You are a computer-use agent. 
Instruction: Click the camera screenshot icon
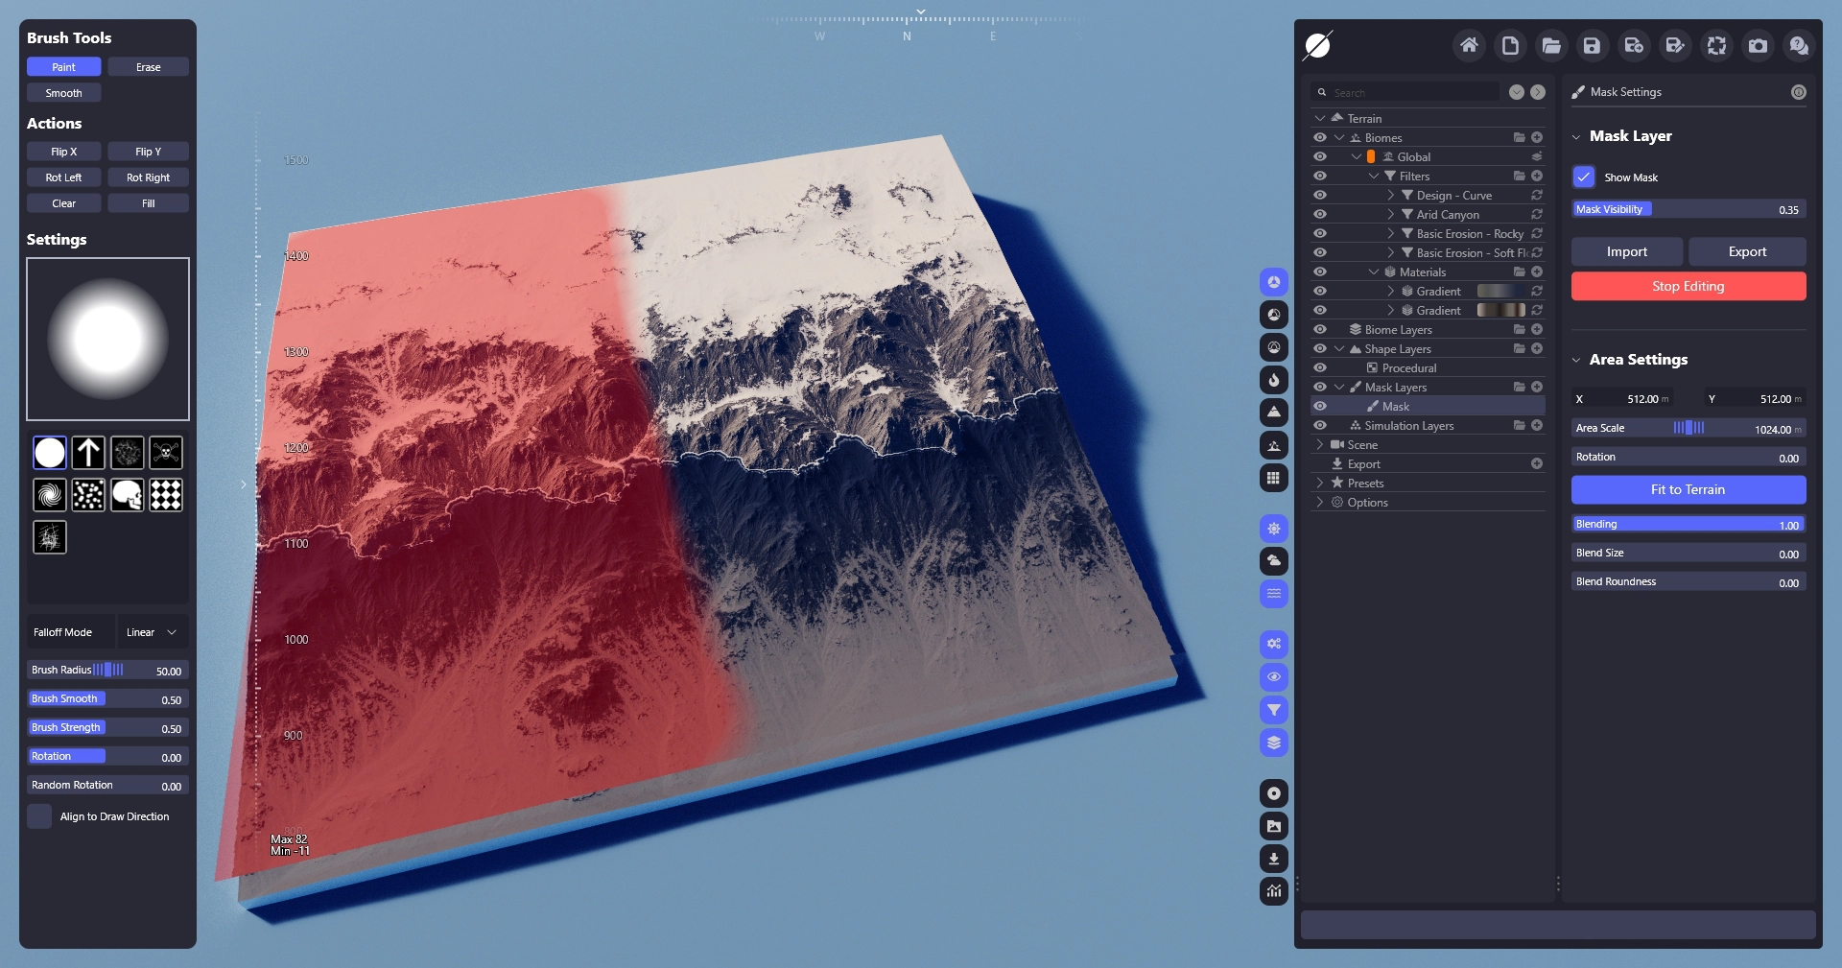(x=1758, y=45)
